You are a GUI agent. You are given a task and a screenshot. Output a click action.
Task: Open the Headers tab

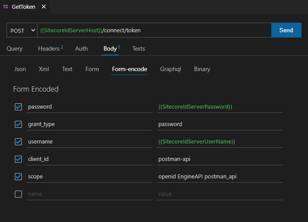[50, 48]
